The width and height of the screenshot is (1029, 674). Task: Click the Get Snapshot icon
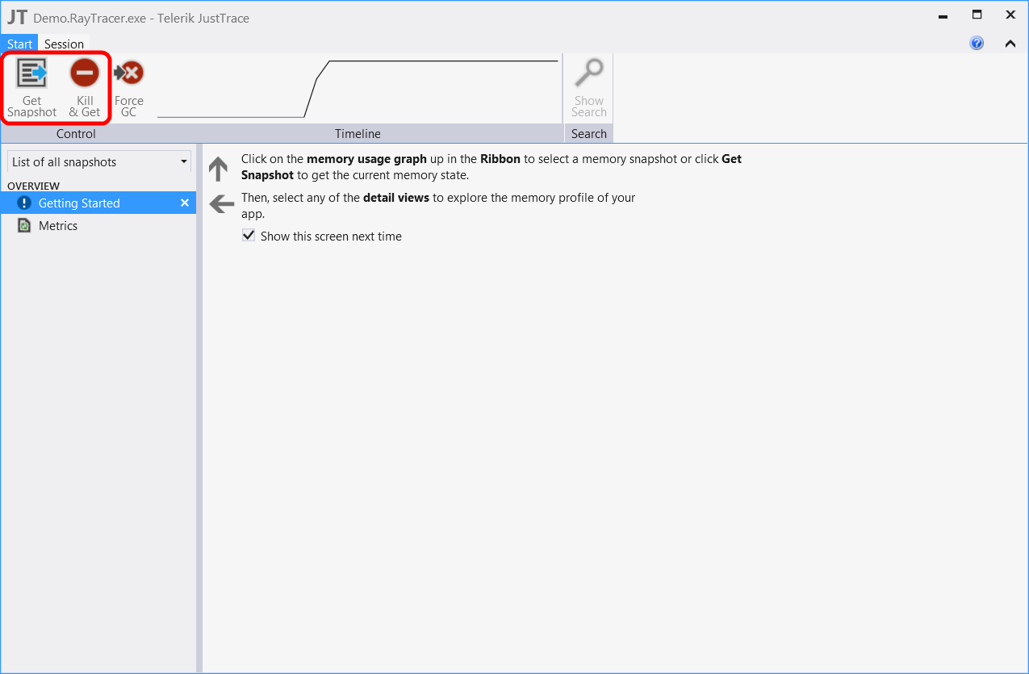(32, 73)
